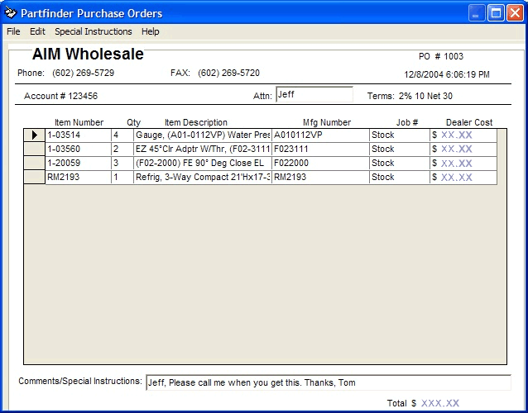Click dealer cost cell for RM2193

(463, 177)
